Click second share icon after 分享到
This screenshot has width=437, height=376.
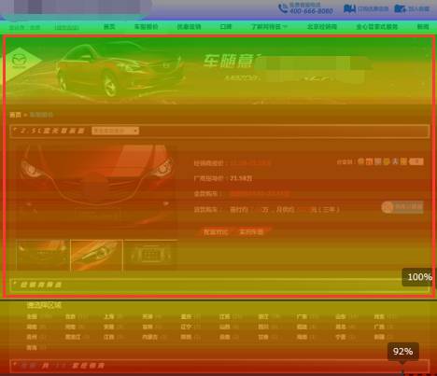(369, 161)
